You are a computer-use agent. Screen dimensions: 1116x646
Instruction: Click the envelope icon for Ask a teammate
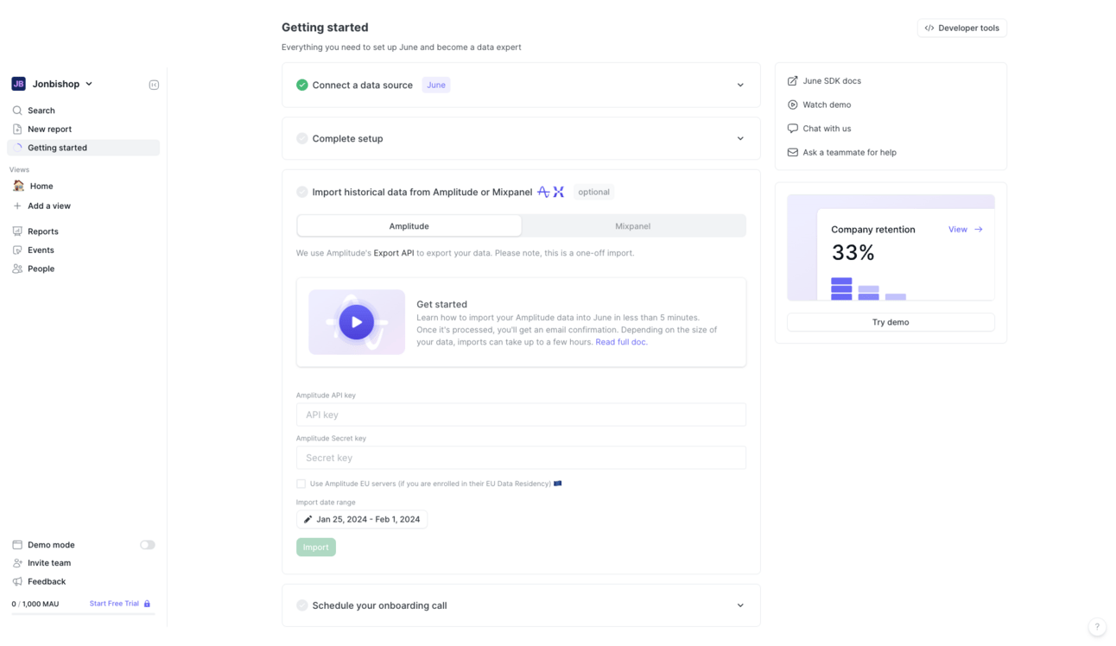(x=792, y=152)
